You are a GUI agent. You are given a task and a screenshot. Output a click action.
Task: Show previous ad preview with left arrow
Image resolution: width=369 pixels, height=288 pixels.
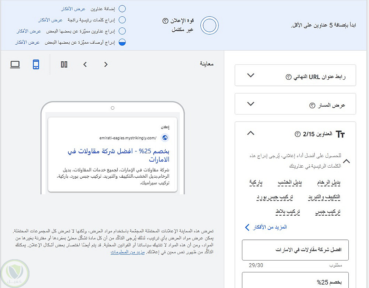[x=85, y=65]
